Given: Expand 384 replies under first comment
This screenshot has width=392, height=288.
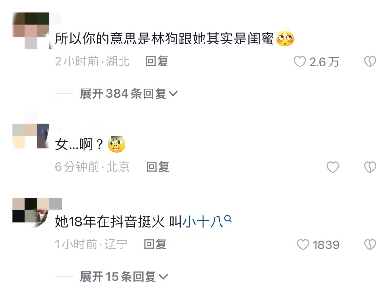Looking at the screenshot, I should point(129,94).
